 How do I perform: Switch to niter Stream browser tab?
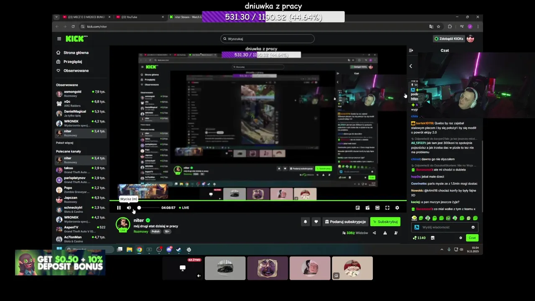[x=186, y=17]
